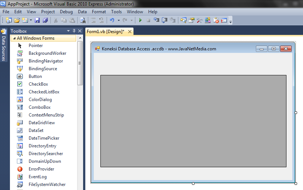Image resolution: width=303 pixels, height=190 pixels.
Task: Start debugging with the green play icon
Action: [140, 20]
